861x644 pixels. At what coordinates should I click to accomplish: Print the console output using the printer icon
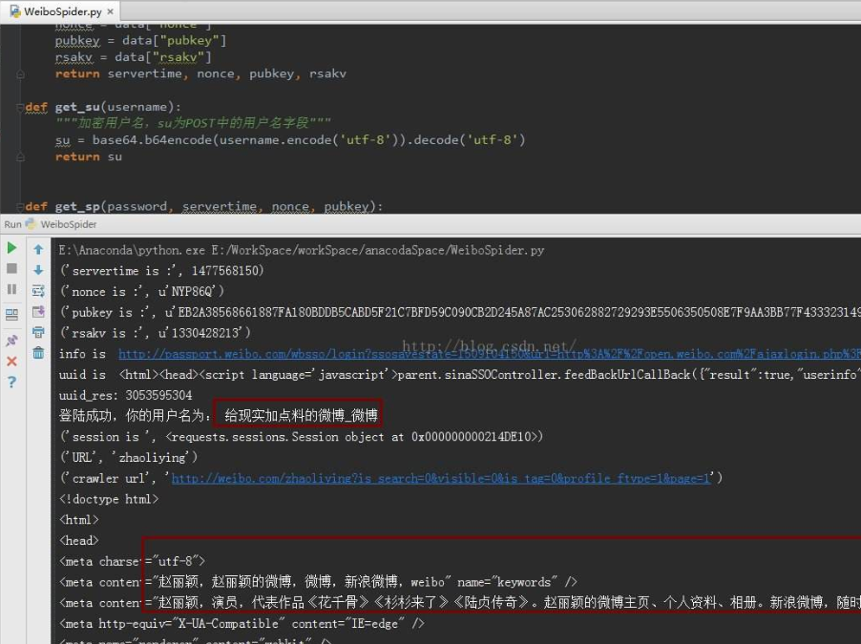pyautogui.click(x=38, y=332)
